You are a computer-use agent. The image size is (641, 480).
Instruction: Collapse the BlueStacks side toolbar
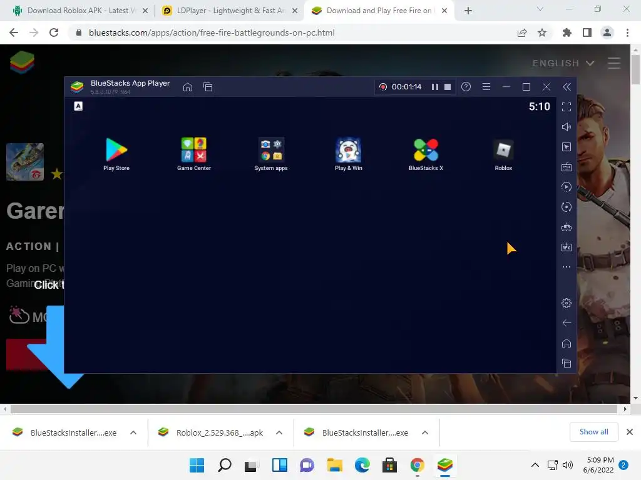point(567,87)
